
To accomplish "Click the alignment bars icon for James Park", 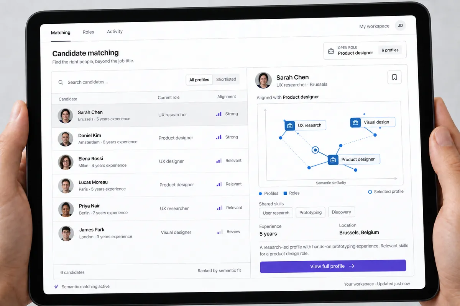I will [220, 232].
